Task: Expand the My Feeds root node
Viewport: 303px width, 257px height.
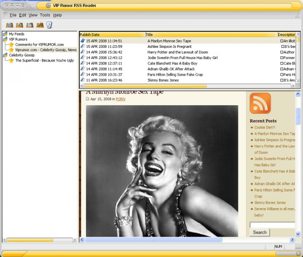Action: pos(5,34)
